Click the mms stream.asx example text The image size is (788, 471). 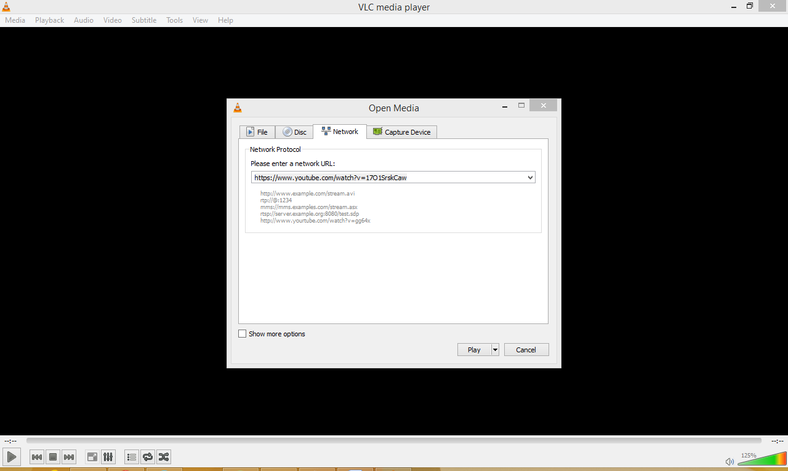click(x=309, y=207)
